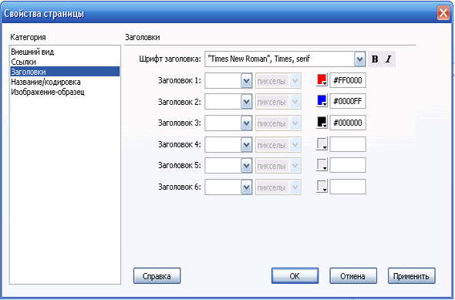
Task: Click the #0000FF color value field
Action: tap(348, 102)
